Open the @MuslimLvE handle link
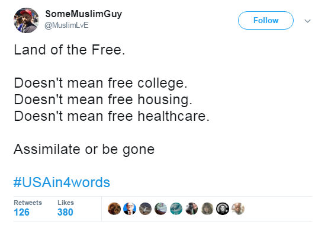331x228 pixels. point(66,25)
